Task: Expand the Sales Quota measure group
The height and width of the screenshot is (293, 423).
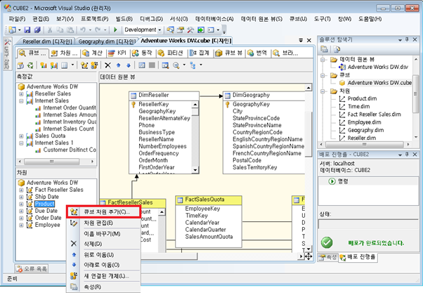Action: (21, 136)
